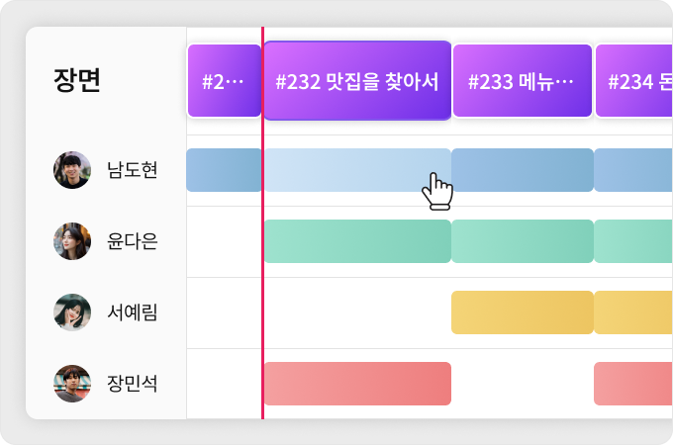Select scene #232 맛집을 찾아서 header
This screenshot has height=445, width=673.
[x=357, y=81]
